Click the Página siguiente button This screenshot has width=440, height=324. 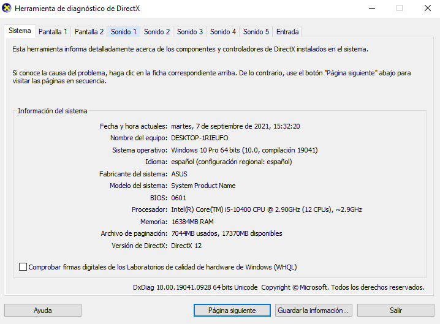[232, 311]
